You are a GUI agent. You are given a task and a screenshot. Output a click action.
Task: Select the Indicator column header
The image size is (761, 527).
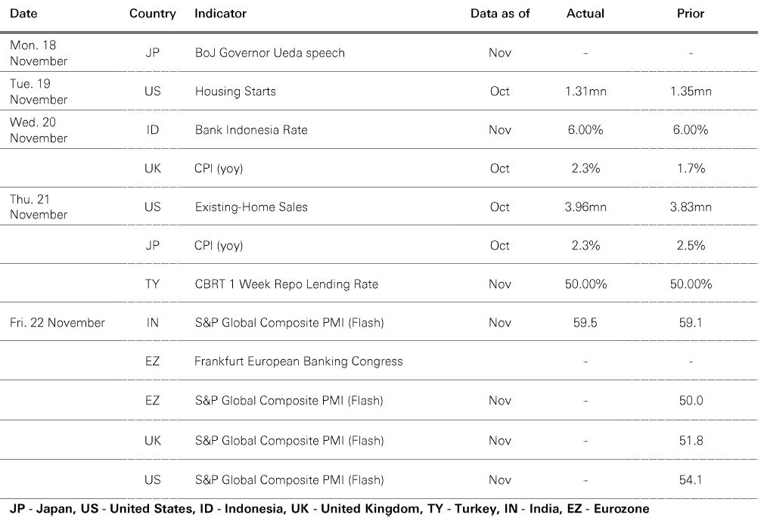click(220, 14)
